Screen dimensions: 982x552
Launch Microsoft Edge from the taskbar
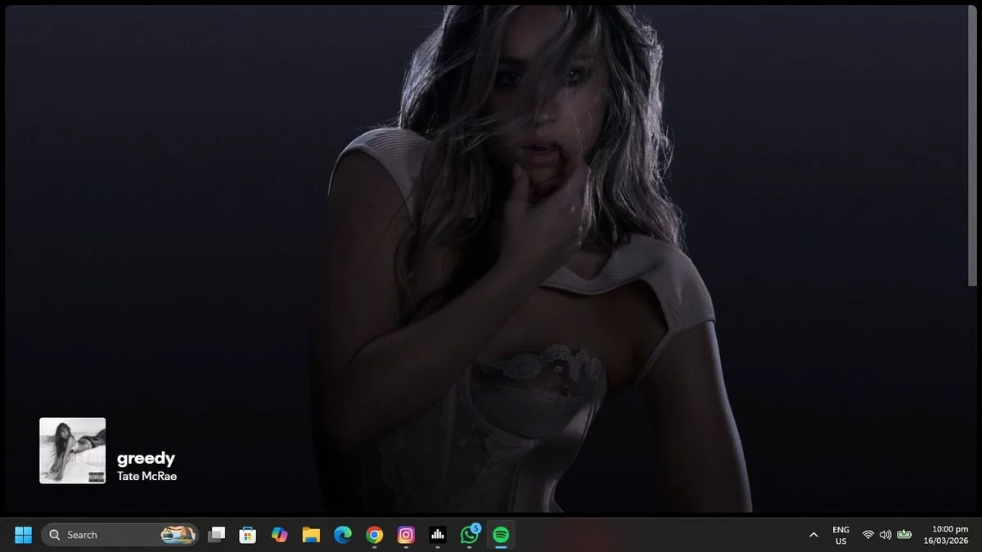coord(343,535)
